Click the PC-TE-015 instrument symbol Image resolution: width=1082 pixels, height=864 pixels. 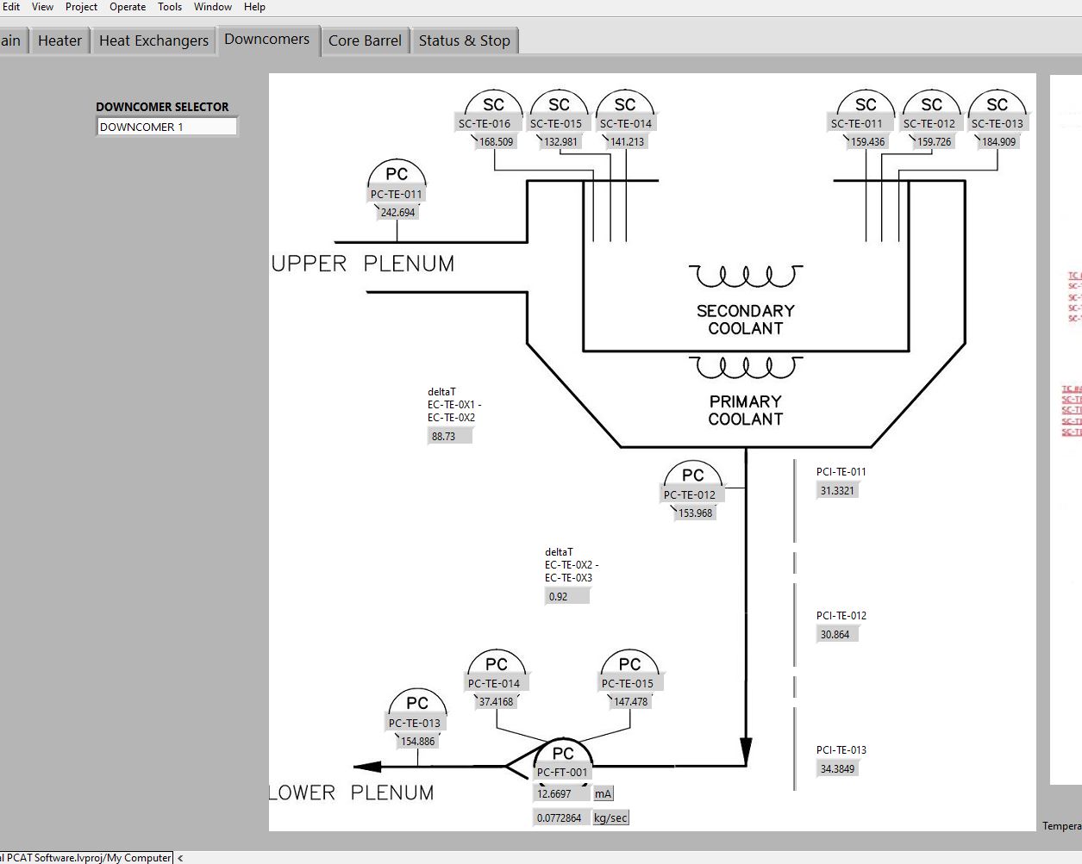629,665
